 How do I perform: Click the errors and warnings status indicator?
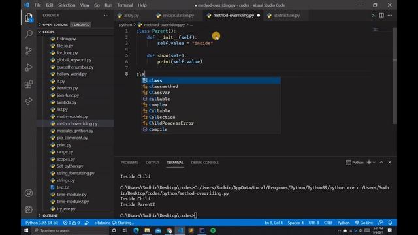tap(71, 223)
